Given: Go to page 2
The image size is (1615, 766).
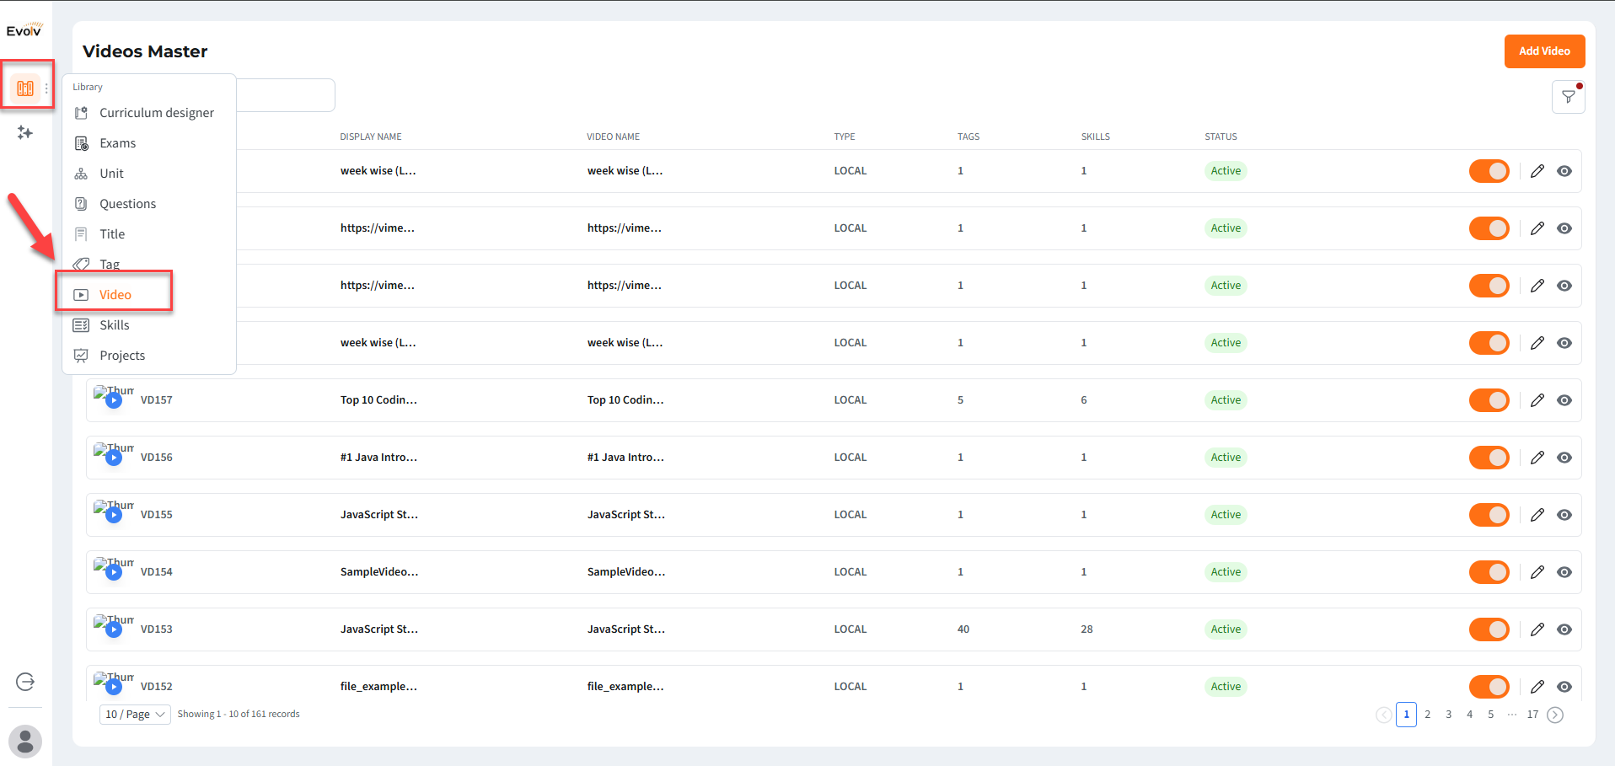Looking at the screenshot, I should coord(1427,715).
